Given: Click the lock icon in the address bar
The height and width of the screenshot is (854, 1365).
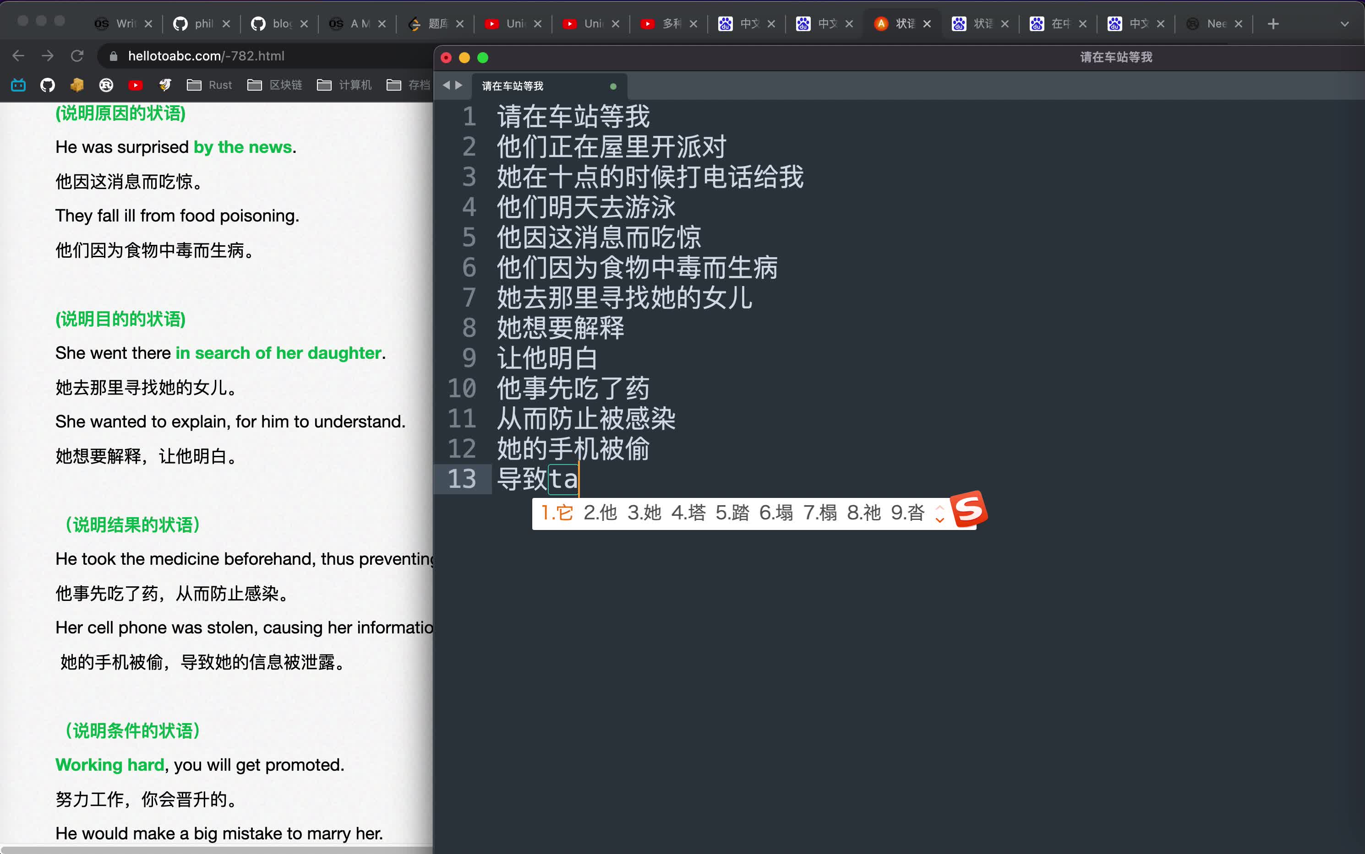Looking at the screenshot, I should pyautogui.click(x=114, y=56).
